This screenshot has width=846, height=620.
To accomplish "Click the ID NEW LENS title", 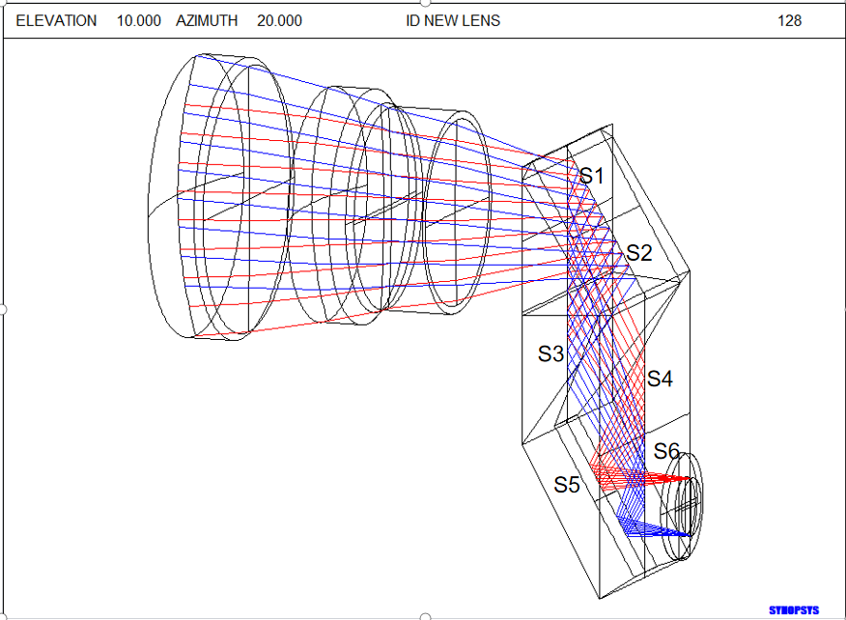I will (453, 21).
